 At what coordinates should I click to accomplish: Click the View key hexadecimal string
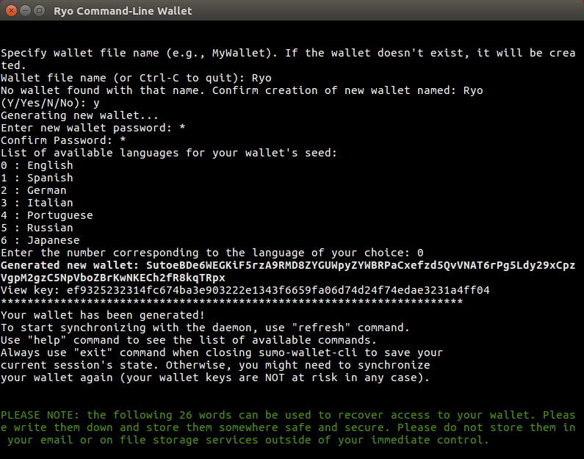pyautogui.click(x=278, y=290)
